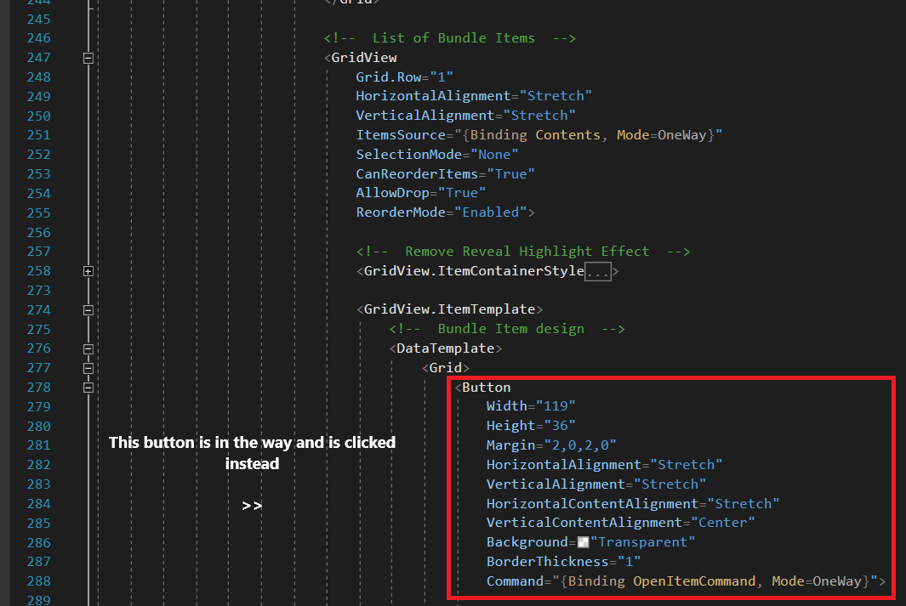Image resolution: width=906 pixels, height=606 pixels.
Task: Click line number 246 in the gutter
Action: pos(39,38)
